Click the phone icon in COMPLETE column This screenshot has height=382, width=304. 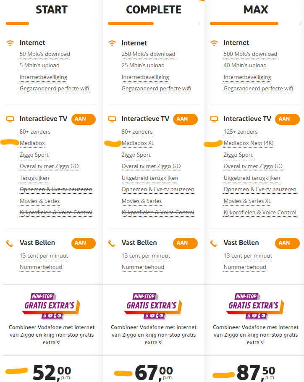point(112,243)
